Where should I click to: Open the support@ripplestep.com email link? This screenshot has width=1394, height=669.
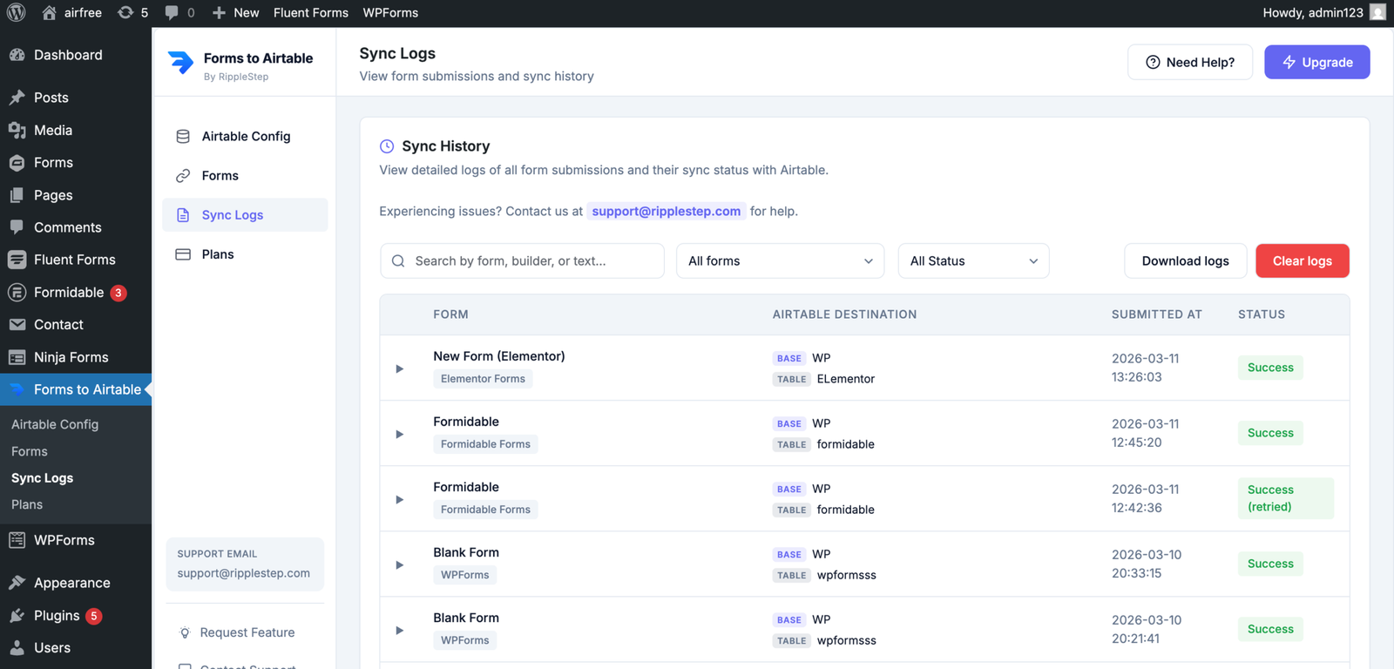pos(667,212)
